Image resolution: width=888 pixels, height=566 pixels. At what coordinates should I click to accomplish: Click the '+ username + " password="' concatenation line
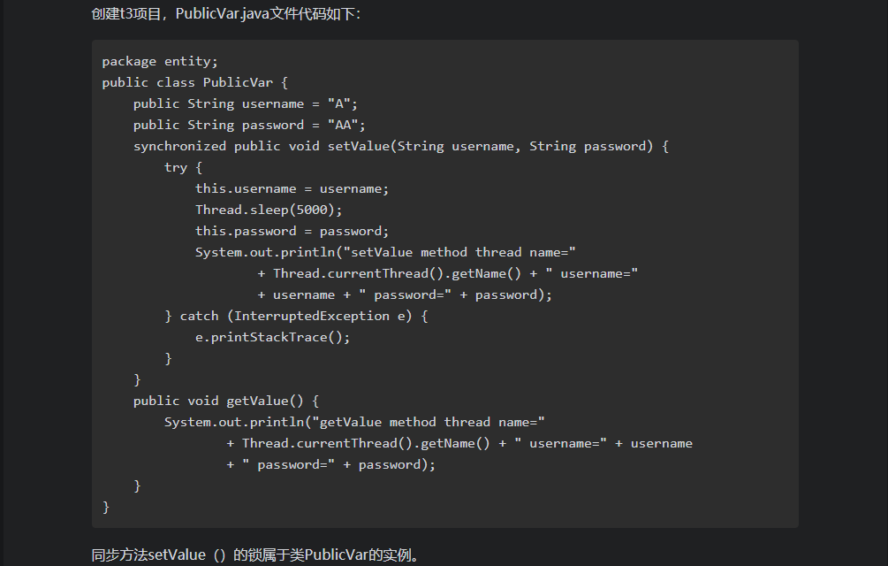click(x=405, y=295)
